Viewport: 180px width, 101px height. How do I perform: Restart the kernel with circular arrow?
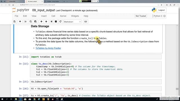tap(60, 22)
